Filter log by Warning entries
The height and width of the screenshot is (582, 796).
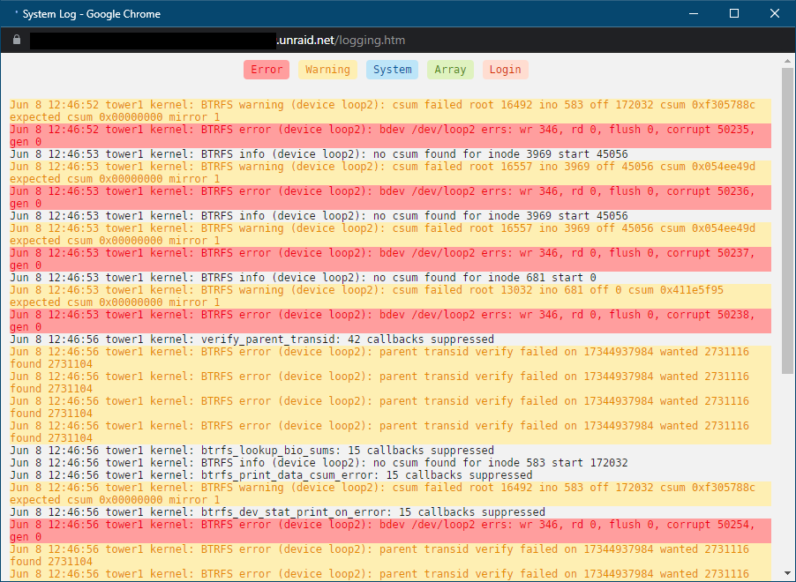[327, 70]
